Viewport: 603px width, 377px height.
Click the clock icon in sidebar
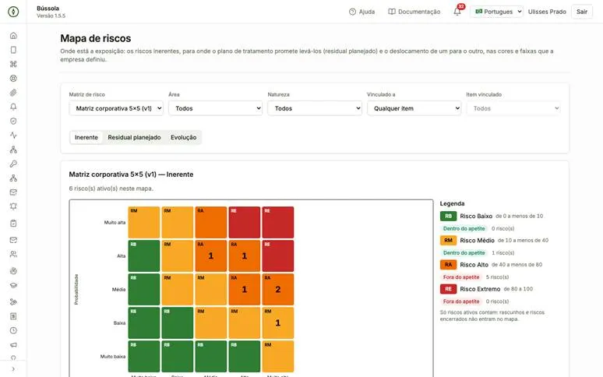click(x=13, y=330)
